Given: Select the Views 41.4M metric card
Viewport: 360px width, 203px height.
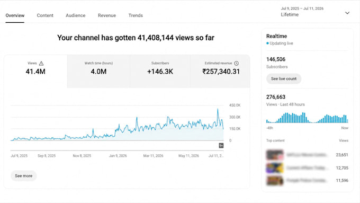Looking at the screenshot, I should coord(35,71).
